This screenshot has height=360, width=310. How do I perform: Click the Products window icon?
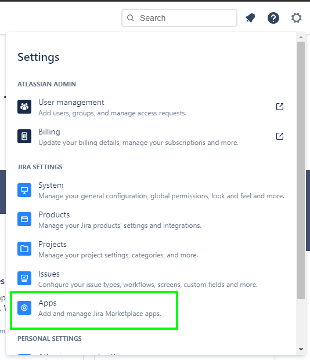24,219
